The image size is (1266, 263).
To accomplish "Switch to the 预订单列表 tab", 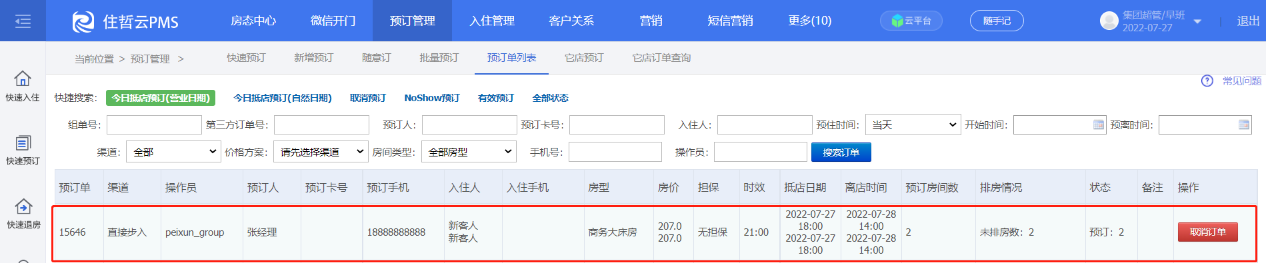I will pyautogui.click(x=511, y=58).
